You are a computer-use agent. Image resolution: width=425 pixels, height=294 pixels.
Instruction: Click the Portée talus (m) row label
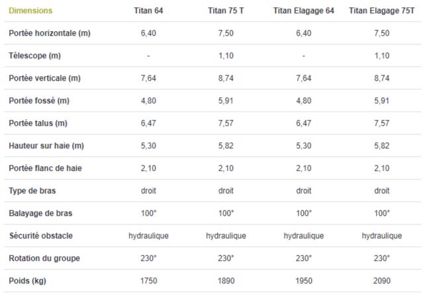point(38,123)
